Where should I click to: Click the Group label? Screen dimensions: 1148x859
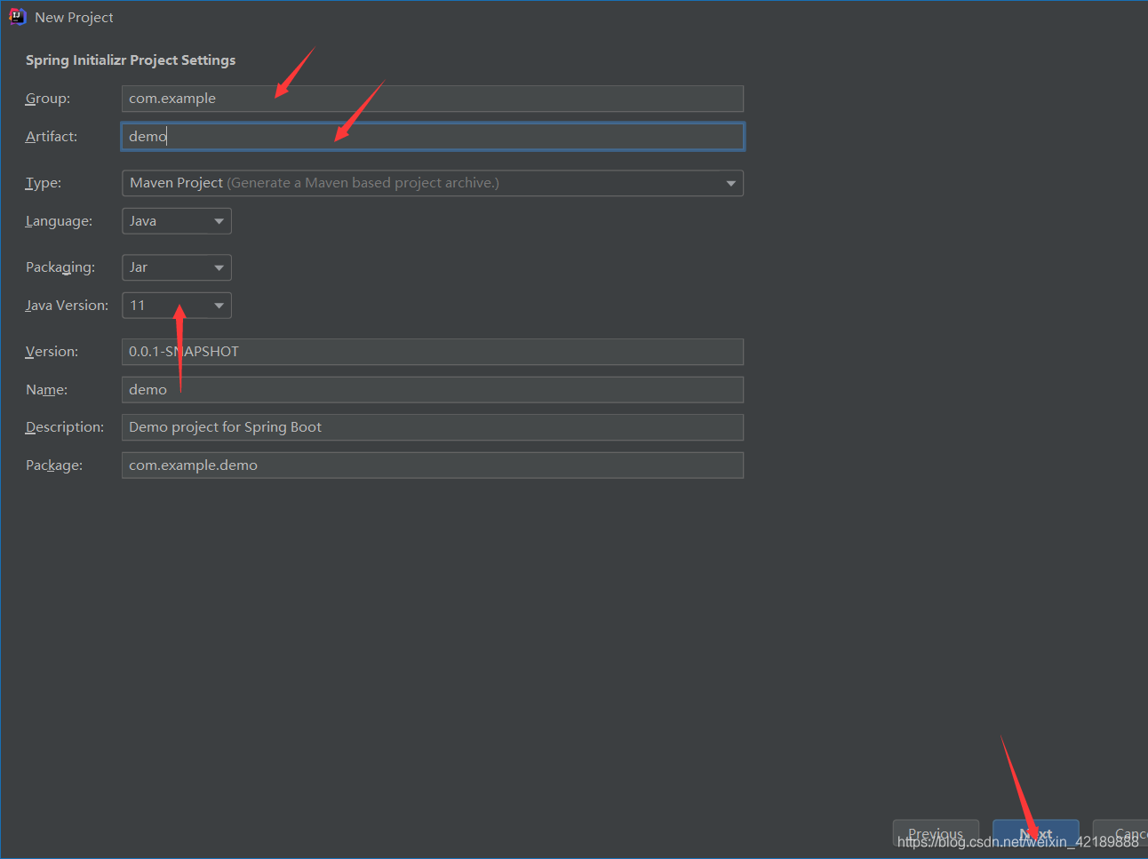[x=48, y=99]
